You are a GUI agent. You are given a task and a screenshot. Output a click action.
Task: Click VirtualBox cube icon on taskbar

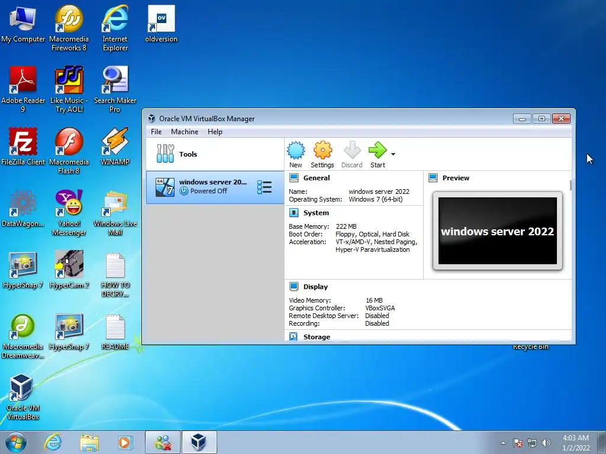(x=199, y=442)
